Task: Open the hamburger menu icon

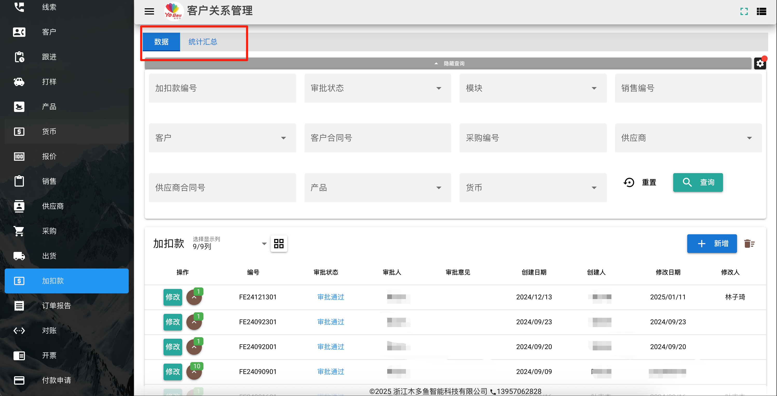Action: point(149,11)
